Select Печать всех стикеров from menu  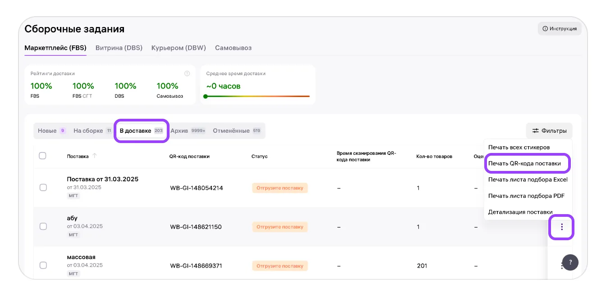point(519,148)
